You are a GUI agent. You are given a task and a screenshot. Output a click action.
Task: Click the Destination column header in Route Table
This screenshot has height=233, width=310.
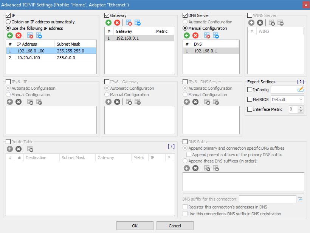tap(41, 158)
